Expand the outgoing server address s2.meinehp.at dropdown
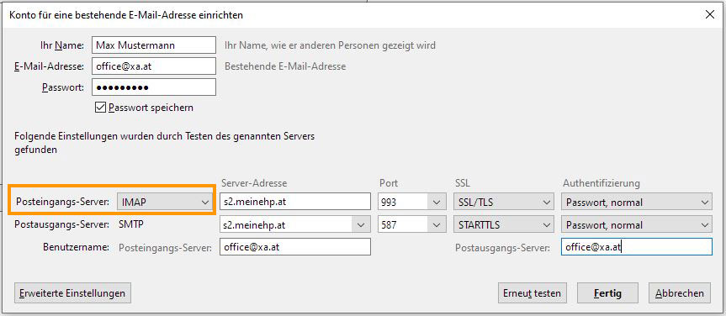The image size is (726, 316). click(295, 225)
